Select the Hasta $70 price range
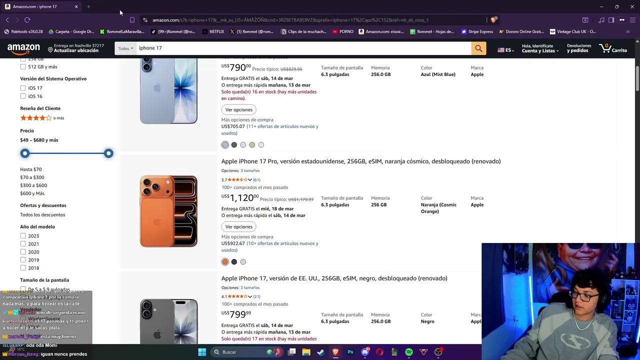640x360 pixels. 31,169
